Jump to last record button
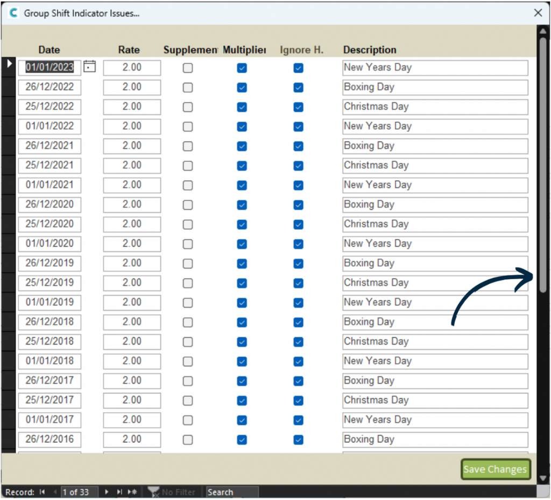The width and height of the screenshot is (551, 500). coord(119,492)
